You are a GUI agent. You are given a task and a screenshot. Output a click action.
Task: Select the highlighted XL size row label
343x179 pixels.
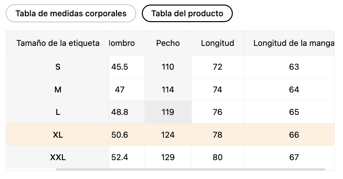pos(58,135)
